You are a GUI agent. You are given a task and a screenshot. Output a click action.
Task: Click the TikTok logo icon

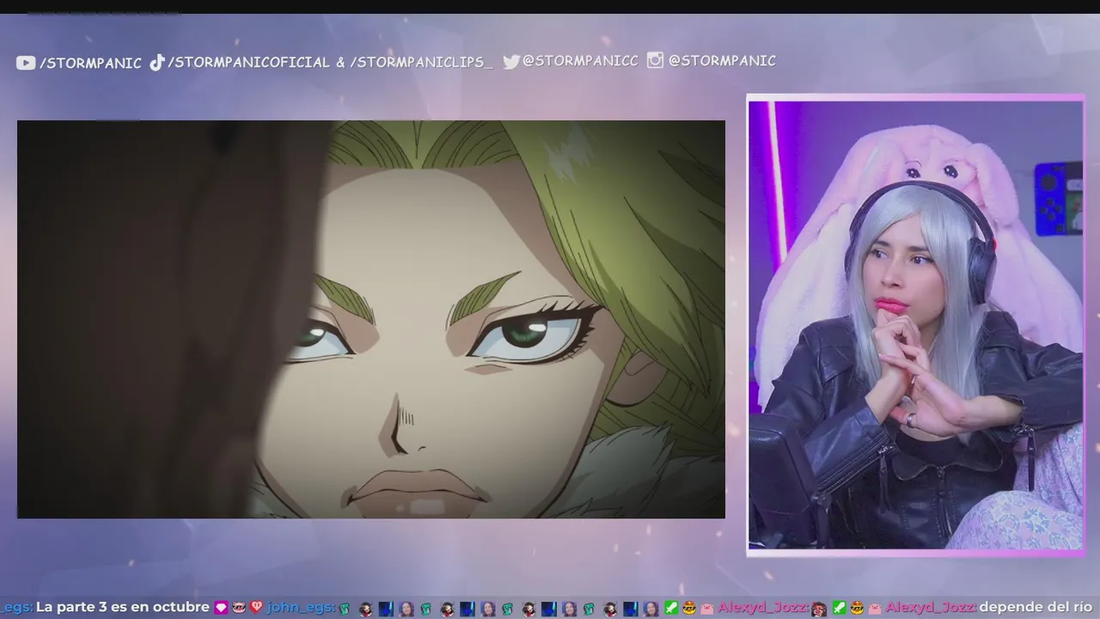click(x=156, y=62)
